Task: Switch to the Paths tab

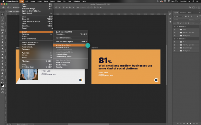Action: point(190,13)
